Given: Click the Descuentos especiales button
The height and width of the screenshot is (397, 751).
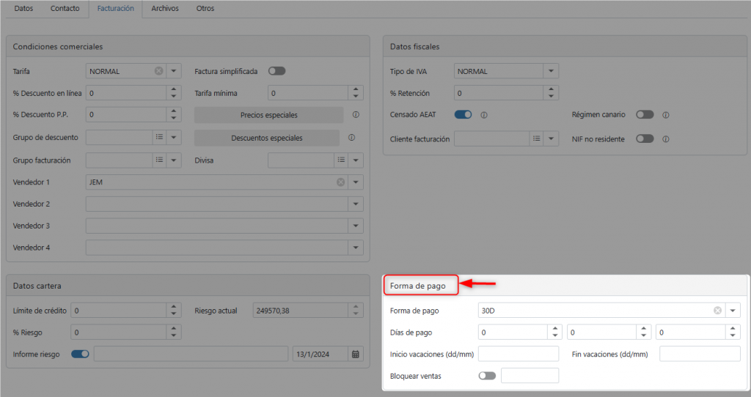Looking at the screenshot, I should [x=267, y=138].
